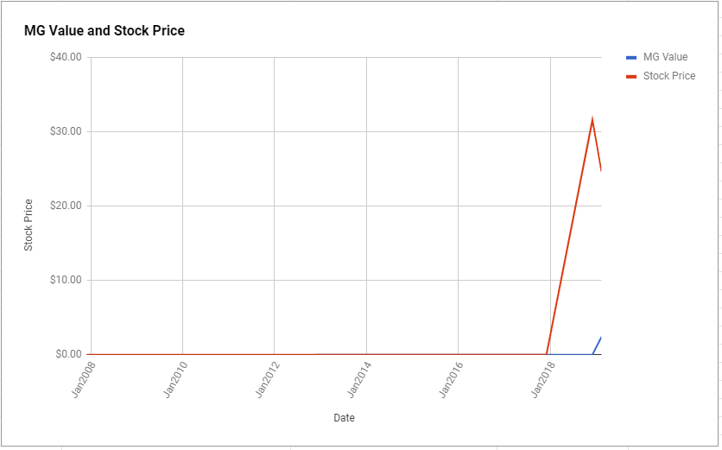Click the $0.00 y-axis label

pyautogui.click(x=68, y=354)
